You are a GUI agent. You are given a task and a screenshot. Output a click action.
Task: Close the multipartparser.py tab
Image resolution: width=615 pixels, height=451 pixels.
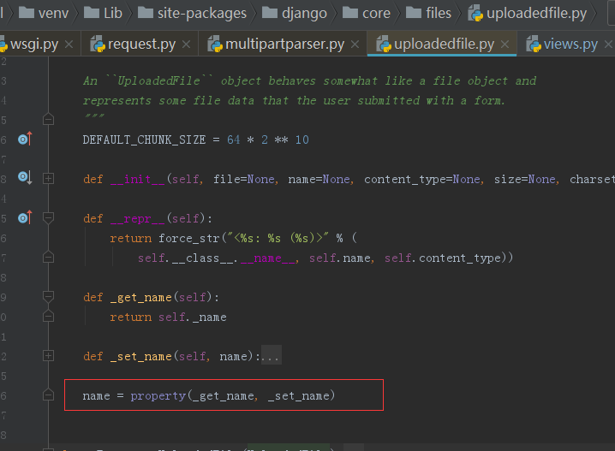[355, 45]
